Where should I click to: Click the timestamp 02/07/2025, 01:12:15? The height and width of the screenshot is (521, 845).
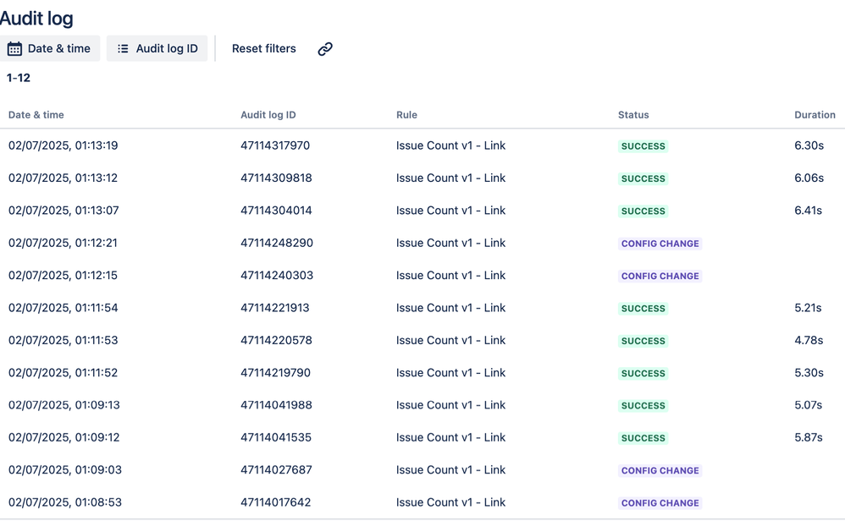(63, 275)
